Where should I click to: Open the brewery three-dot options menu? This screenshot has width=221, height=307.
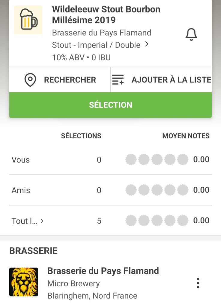(198, 283)
